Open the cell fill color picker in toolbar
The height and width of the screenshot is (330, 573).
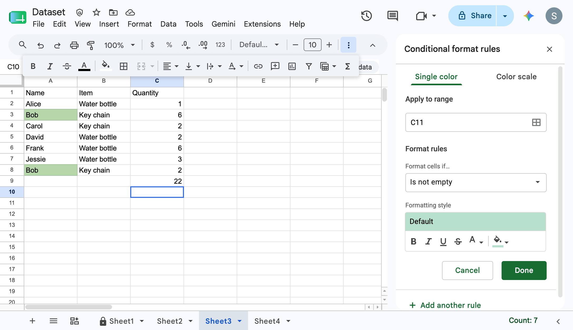[106, 66]
